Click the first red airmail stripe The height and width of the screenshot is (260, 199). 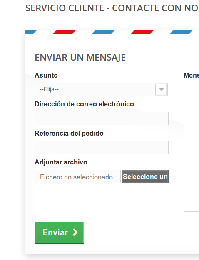pos(65,32)
